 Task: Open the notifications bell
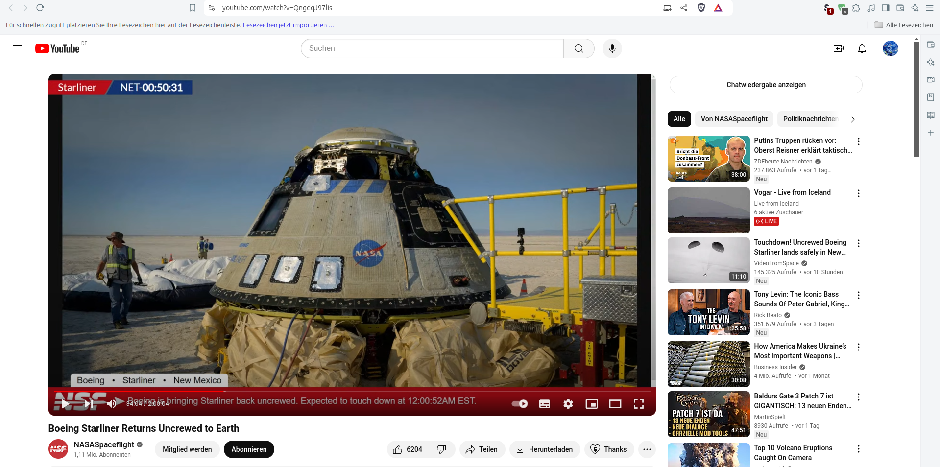point(862,48)
